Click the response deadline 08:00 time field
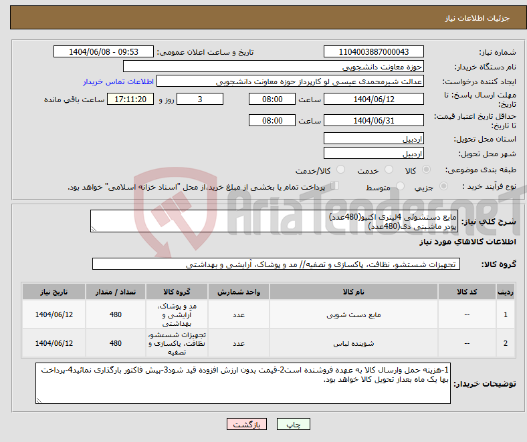Screen dimensions: 527x442 pyautogui.click(x=272, y=99)
